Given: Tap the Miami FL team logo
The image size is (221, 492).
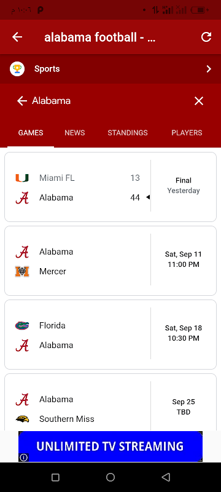Looking at the screenshot, I should click(x=22, y=178).
